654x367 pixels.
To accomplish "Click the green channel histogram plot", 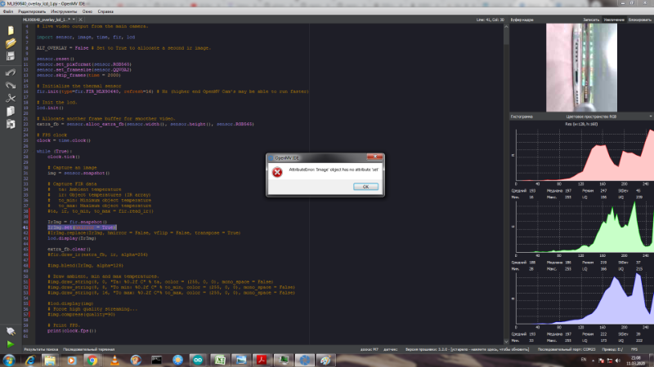I will (585, 227).
